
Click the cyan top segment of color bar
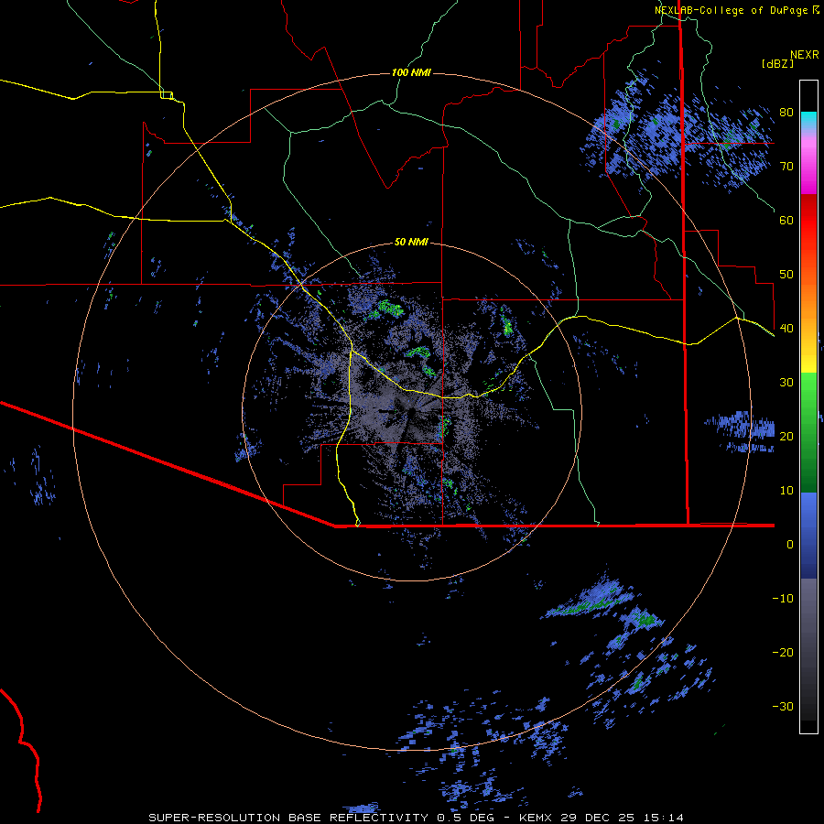(x=808, y=121)
